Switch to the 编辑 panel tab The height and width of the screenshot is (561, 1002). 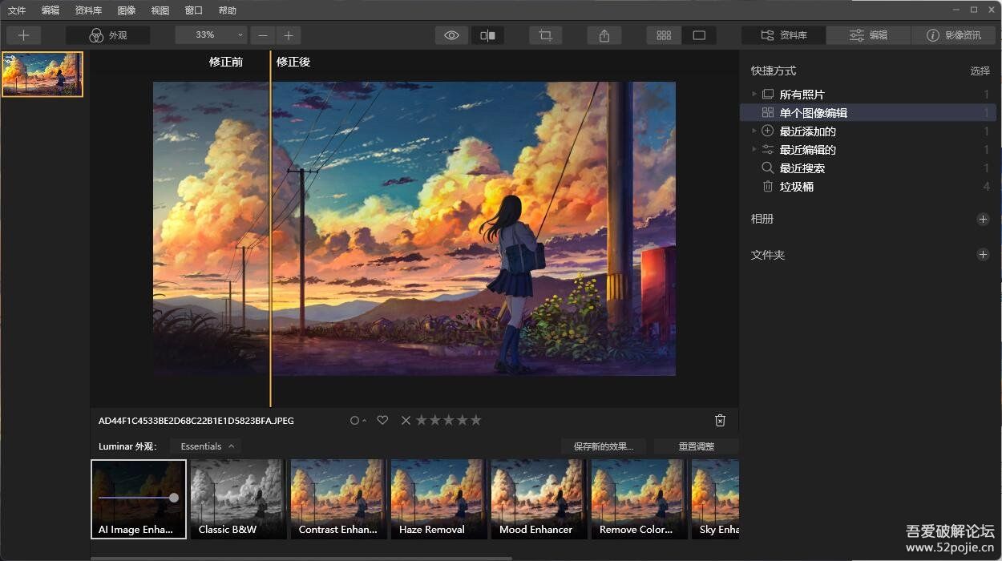tap(868, 35)
